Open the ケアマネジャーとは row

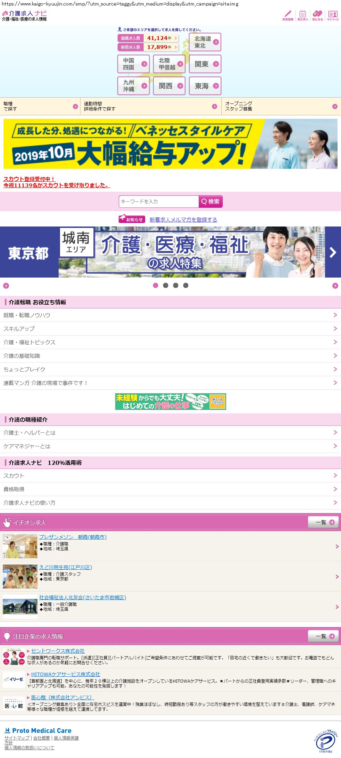[x=170, y=446]
